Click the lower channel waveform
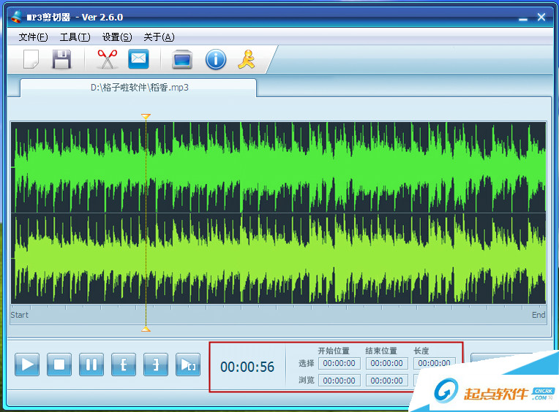559x412 pixels. tap(278, 259)
